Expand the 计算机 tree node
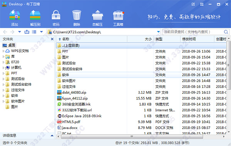 [3, 68]
